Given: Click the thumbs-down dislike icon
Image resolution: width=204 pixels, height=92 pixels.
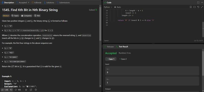Looking at the screenshot, I should [11, 90].
